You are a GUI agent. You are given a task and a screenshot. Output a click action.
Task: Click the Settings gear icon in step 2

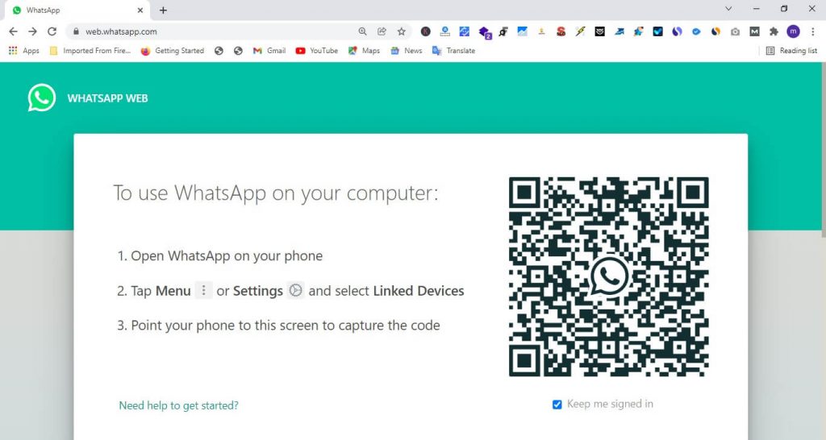pos(295,290)
